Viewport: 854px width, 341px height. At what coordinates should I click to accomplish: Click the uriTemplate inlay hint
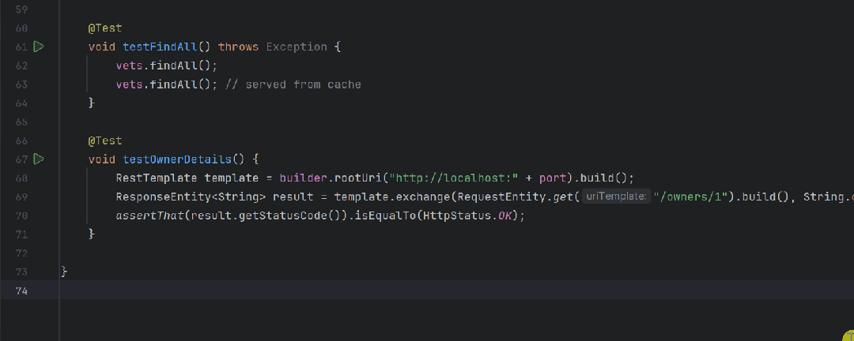(616, 197)
